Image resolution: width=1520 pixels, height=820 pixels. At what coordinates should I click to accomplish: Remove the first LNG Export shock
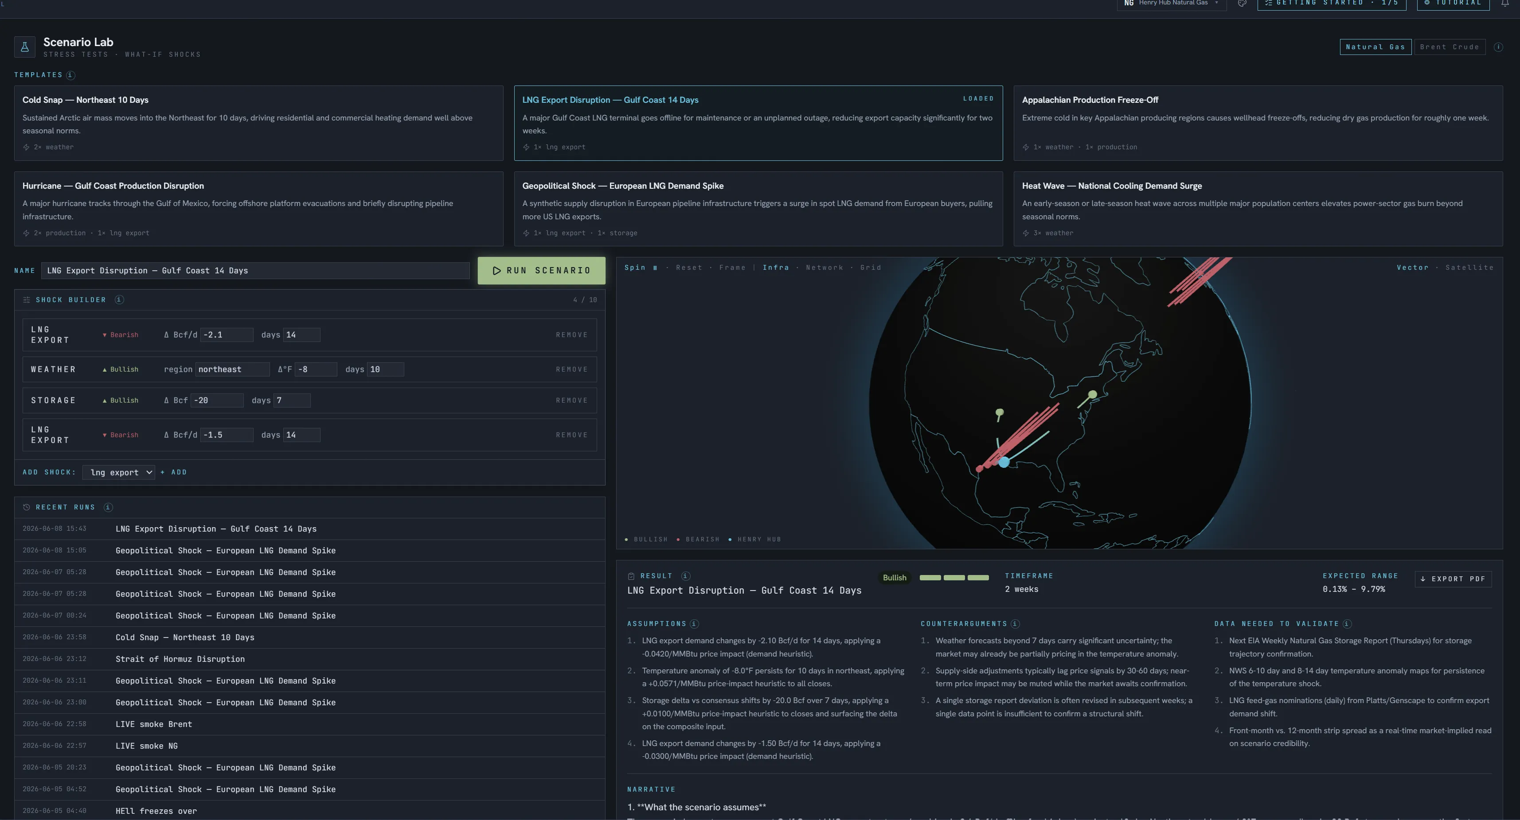click(x=571, y=335)
